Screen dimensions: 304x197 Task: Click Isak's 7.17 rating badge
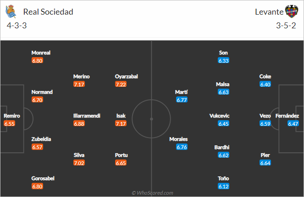pyautogui.click(x=121, y=123)
